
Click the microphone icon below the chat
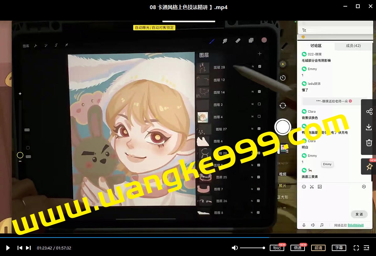[303, 225]
